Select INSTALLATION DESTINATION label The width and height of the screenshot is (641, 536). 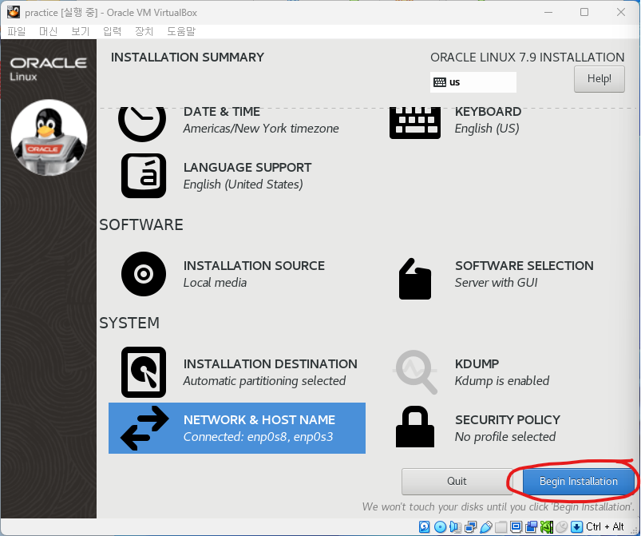pos(271,363)
